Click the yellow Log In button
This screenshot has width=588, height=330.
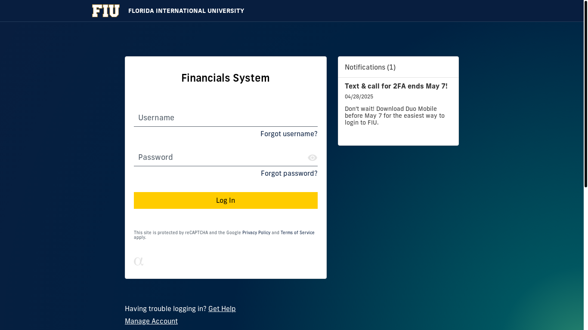pyautogui.click(x=226, y=200)
